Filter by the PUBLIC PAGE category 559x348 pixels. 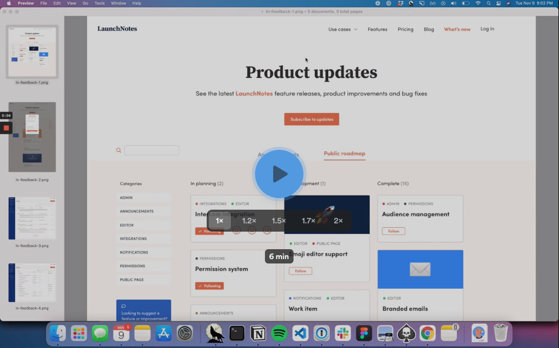point(143,279)
